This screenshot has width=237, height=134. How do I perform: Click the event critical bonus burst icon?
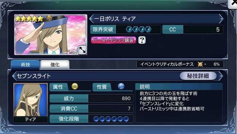coord(200,64)
